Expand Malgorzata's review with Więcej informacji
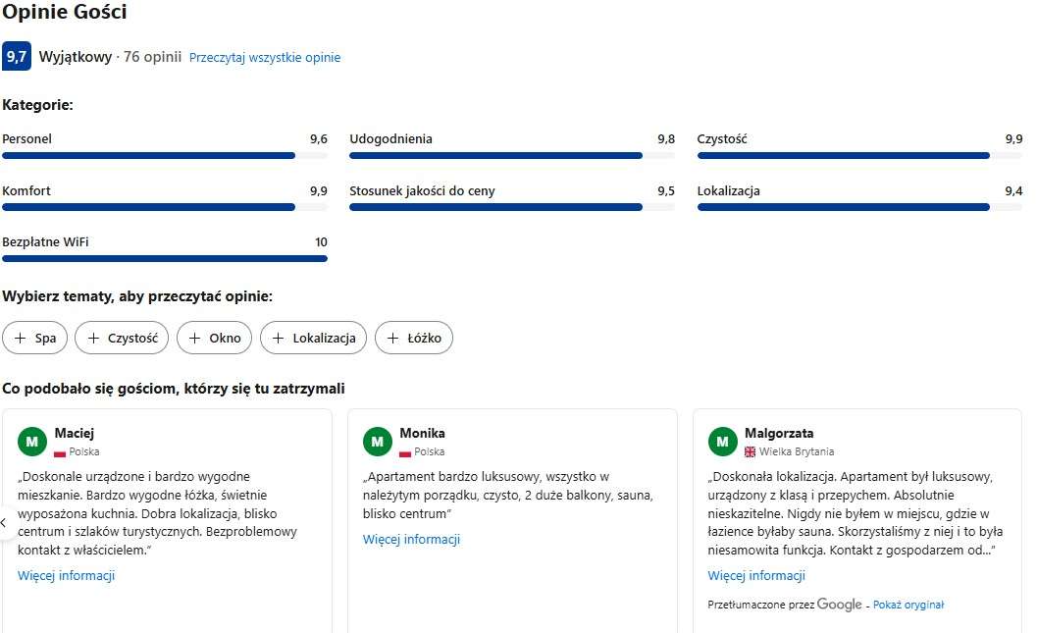Image resolution: width=1037 pixels, height=633 pixels. 756,576
